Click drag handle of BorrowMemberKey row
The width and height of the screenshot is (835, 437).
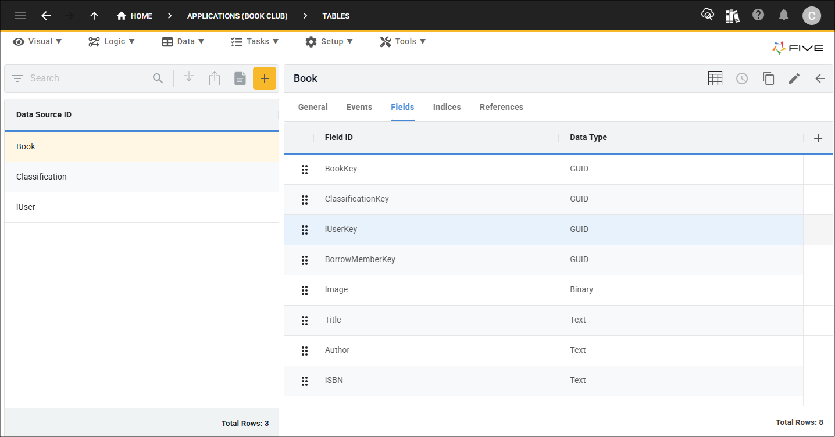tap(304, 260)
